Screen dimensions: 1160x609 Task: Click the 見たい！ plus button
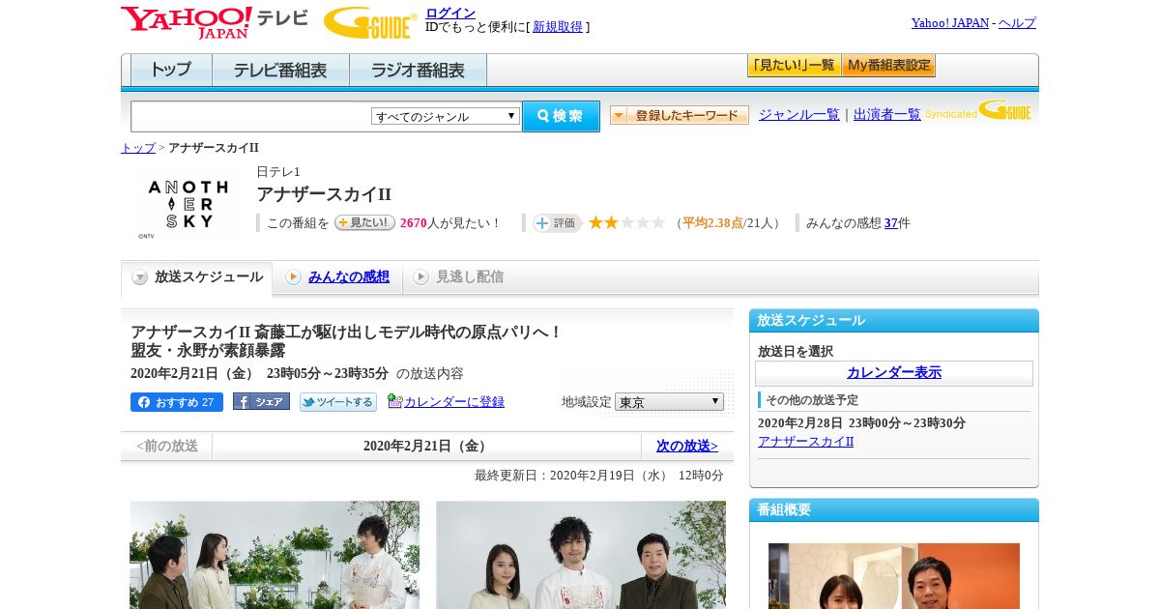(364, 222)
